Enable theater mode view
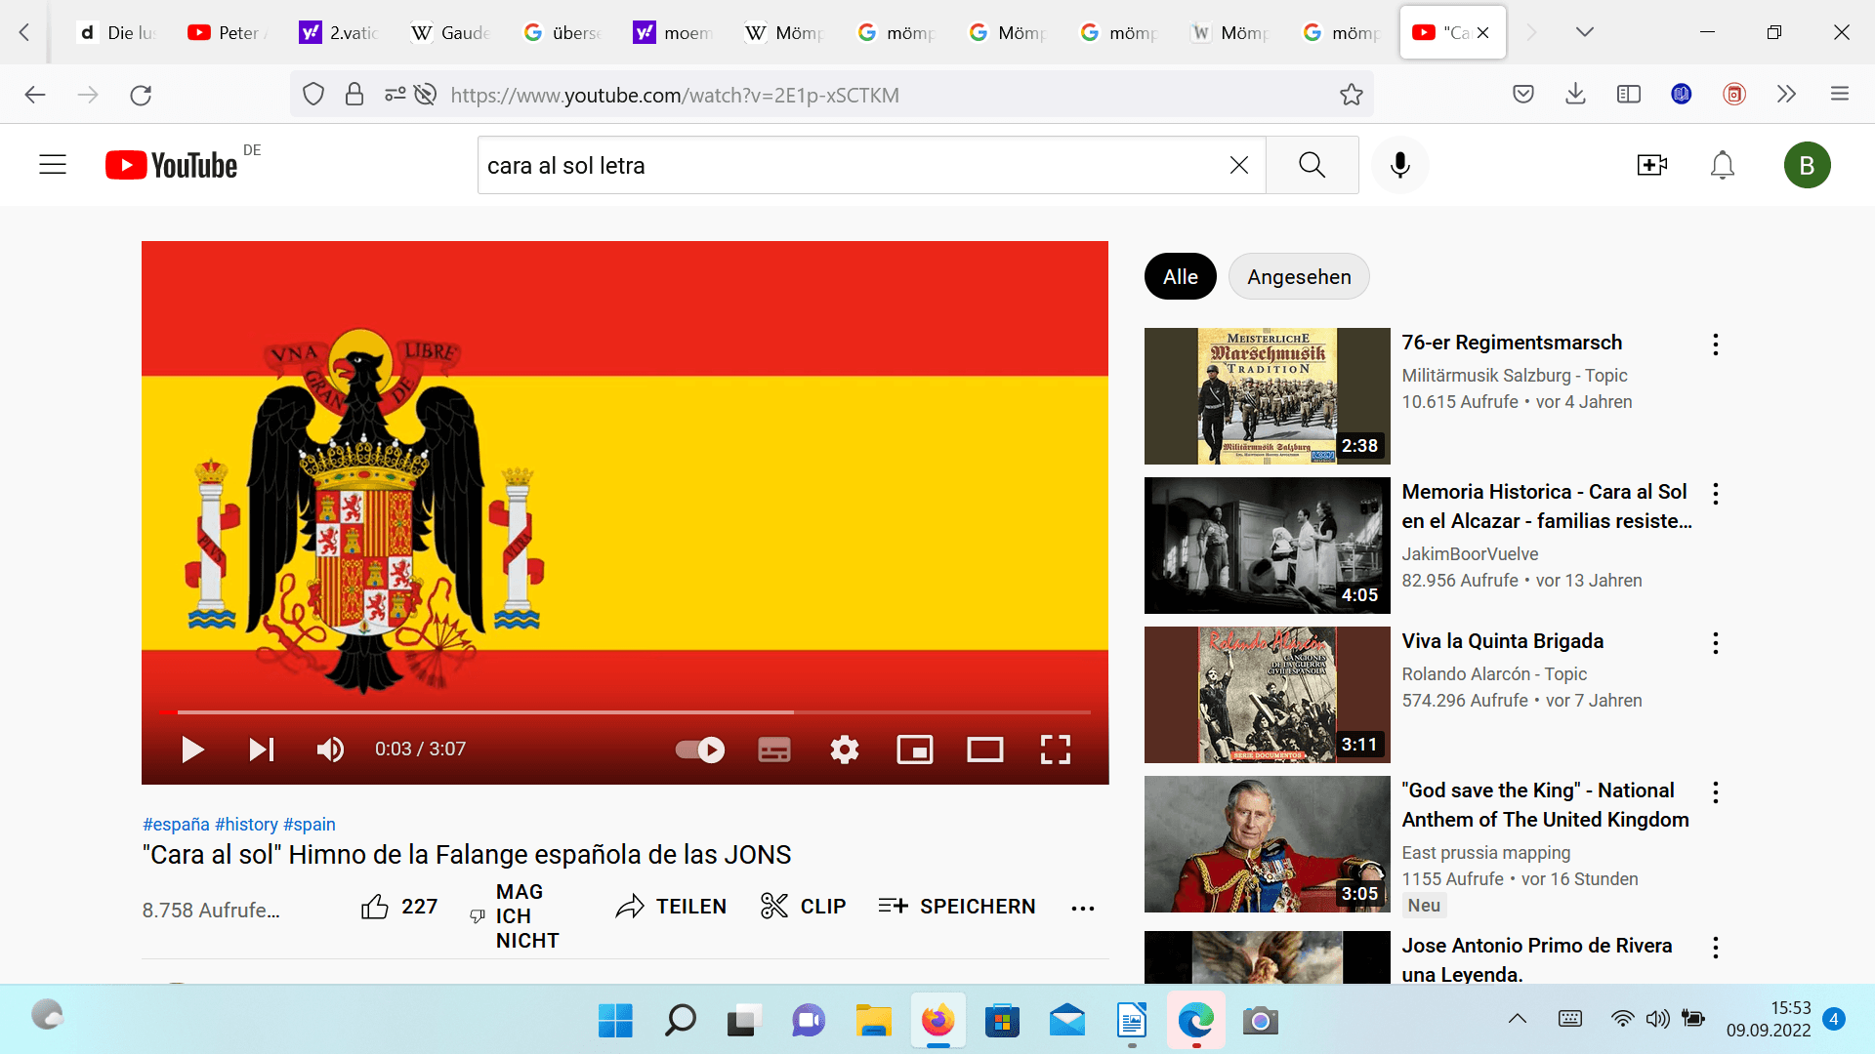This screenshot has height=1054, width=1875. click(985, 750)
